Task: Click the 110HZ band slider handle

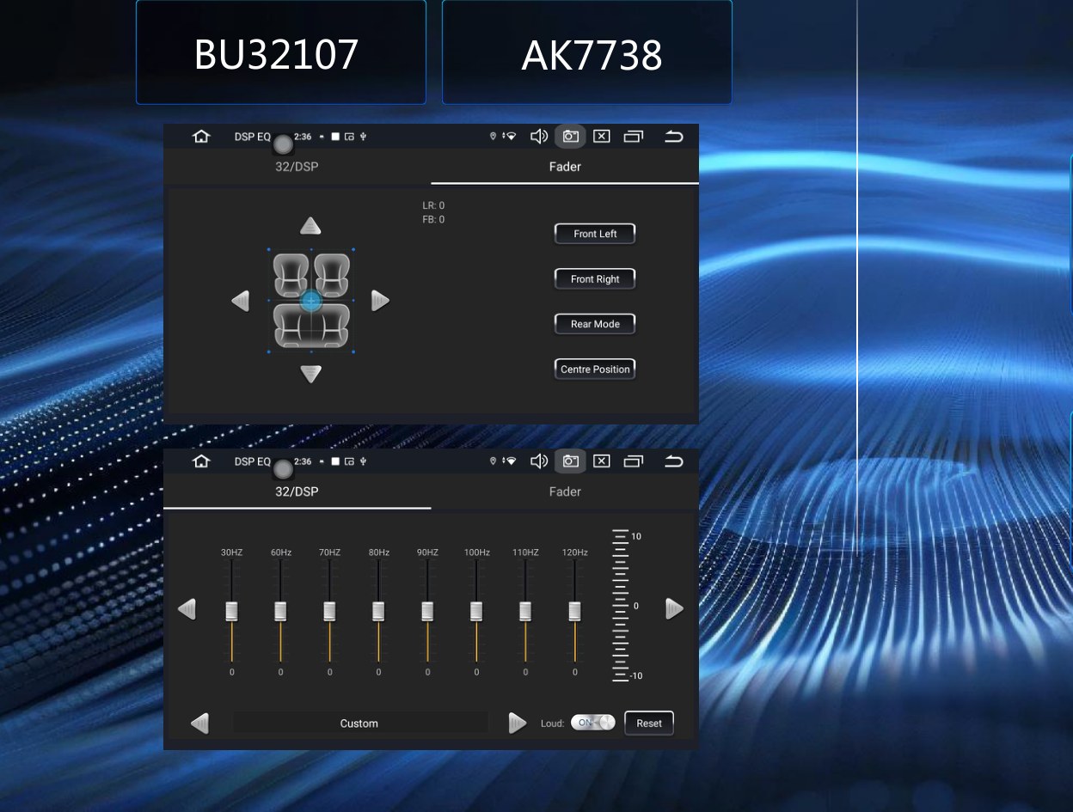Action: (525, 611)
